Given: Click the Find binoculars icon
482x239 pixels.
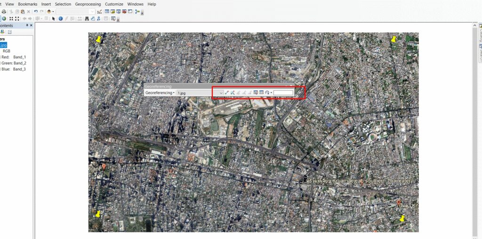Looking at the screenshot, I should (x=87, y=18).
